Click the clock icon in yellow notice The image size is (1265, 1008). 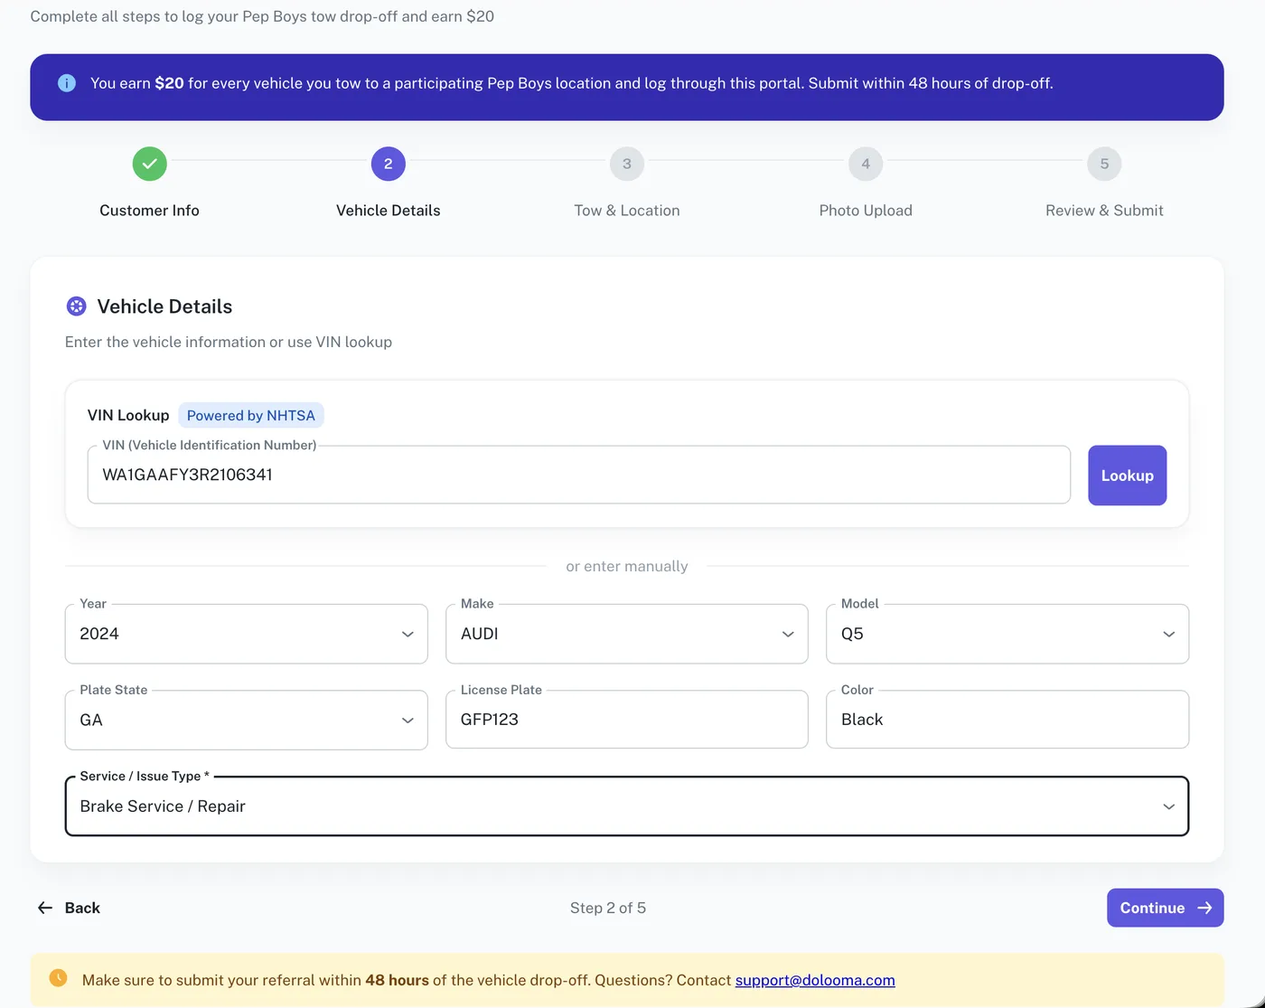click(x=58, y=978)
